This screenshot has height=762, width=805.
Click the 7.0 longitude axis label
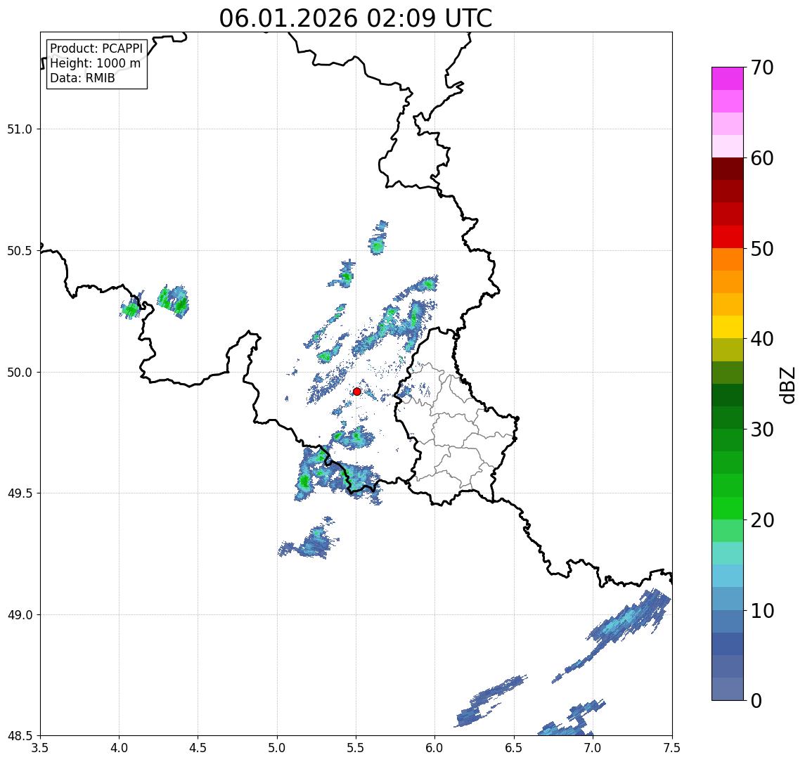(x=593, y=748)
